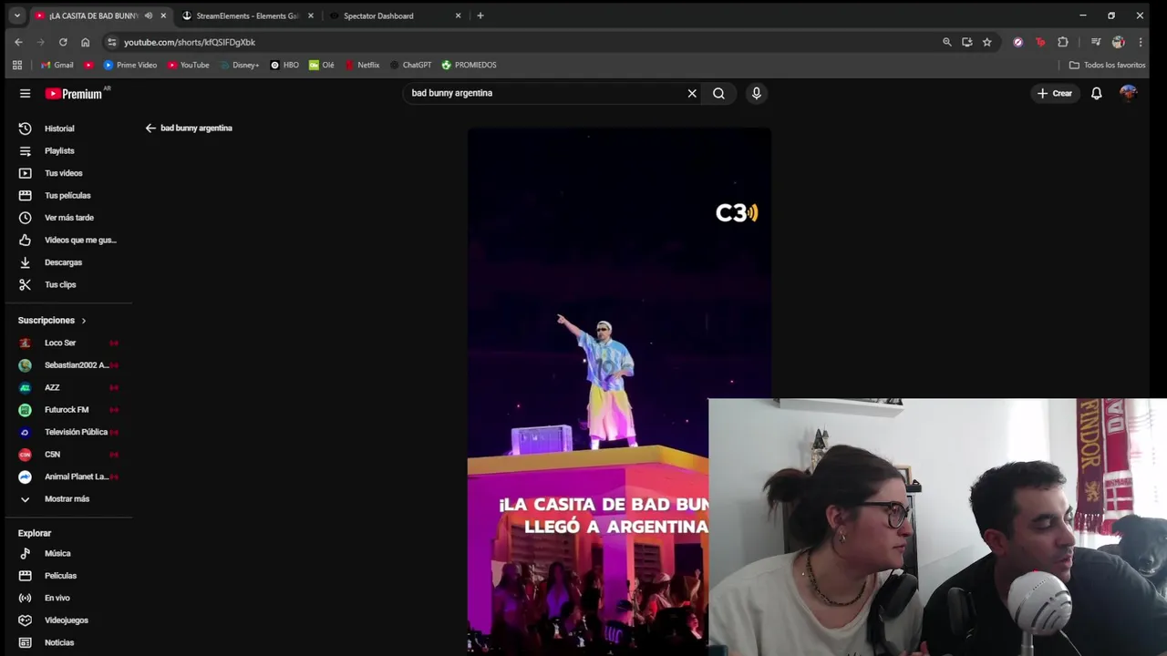Viewport: 1167px width, 656px height.
Task: Open the Chrome zoom magnifier in the address bar
Action: coord(946,42)
